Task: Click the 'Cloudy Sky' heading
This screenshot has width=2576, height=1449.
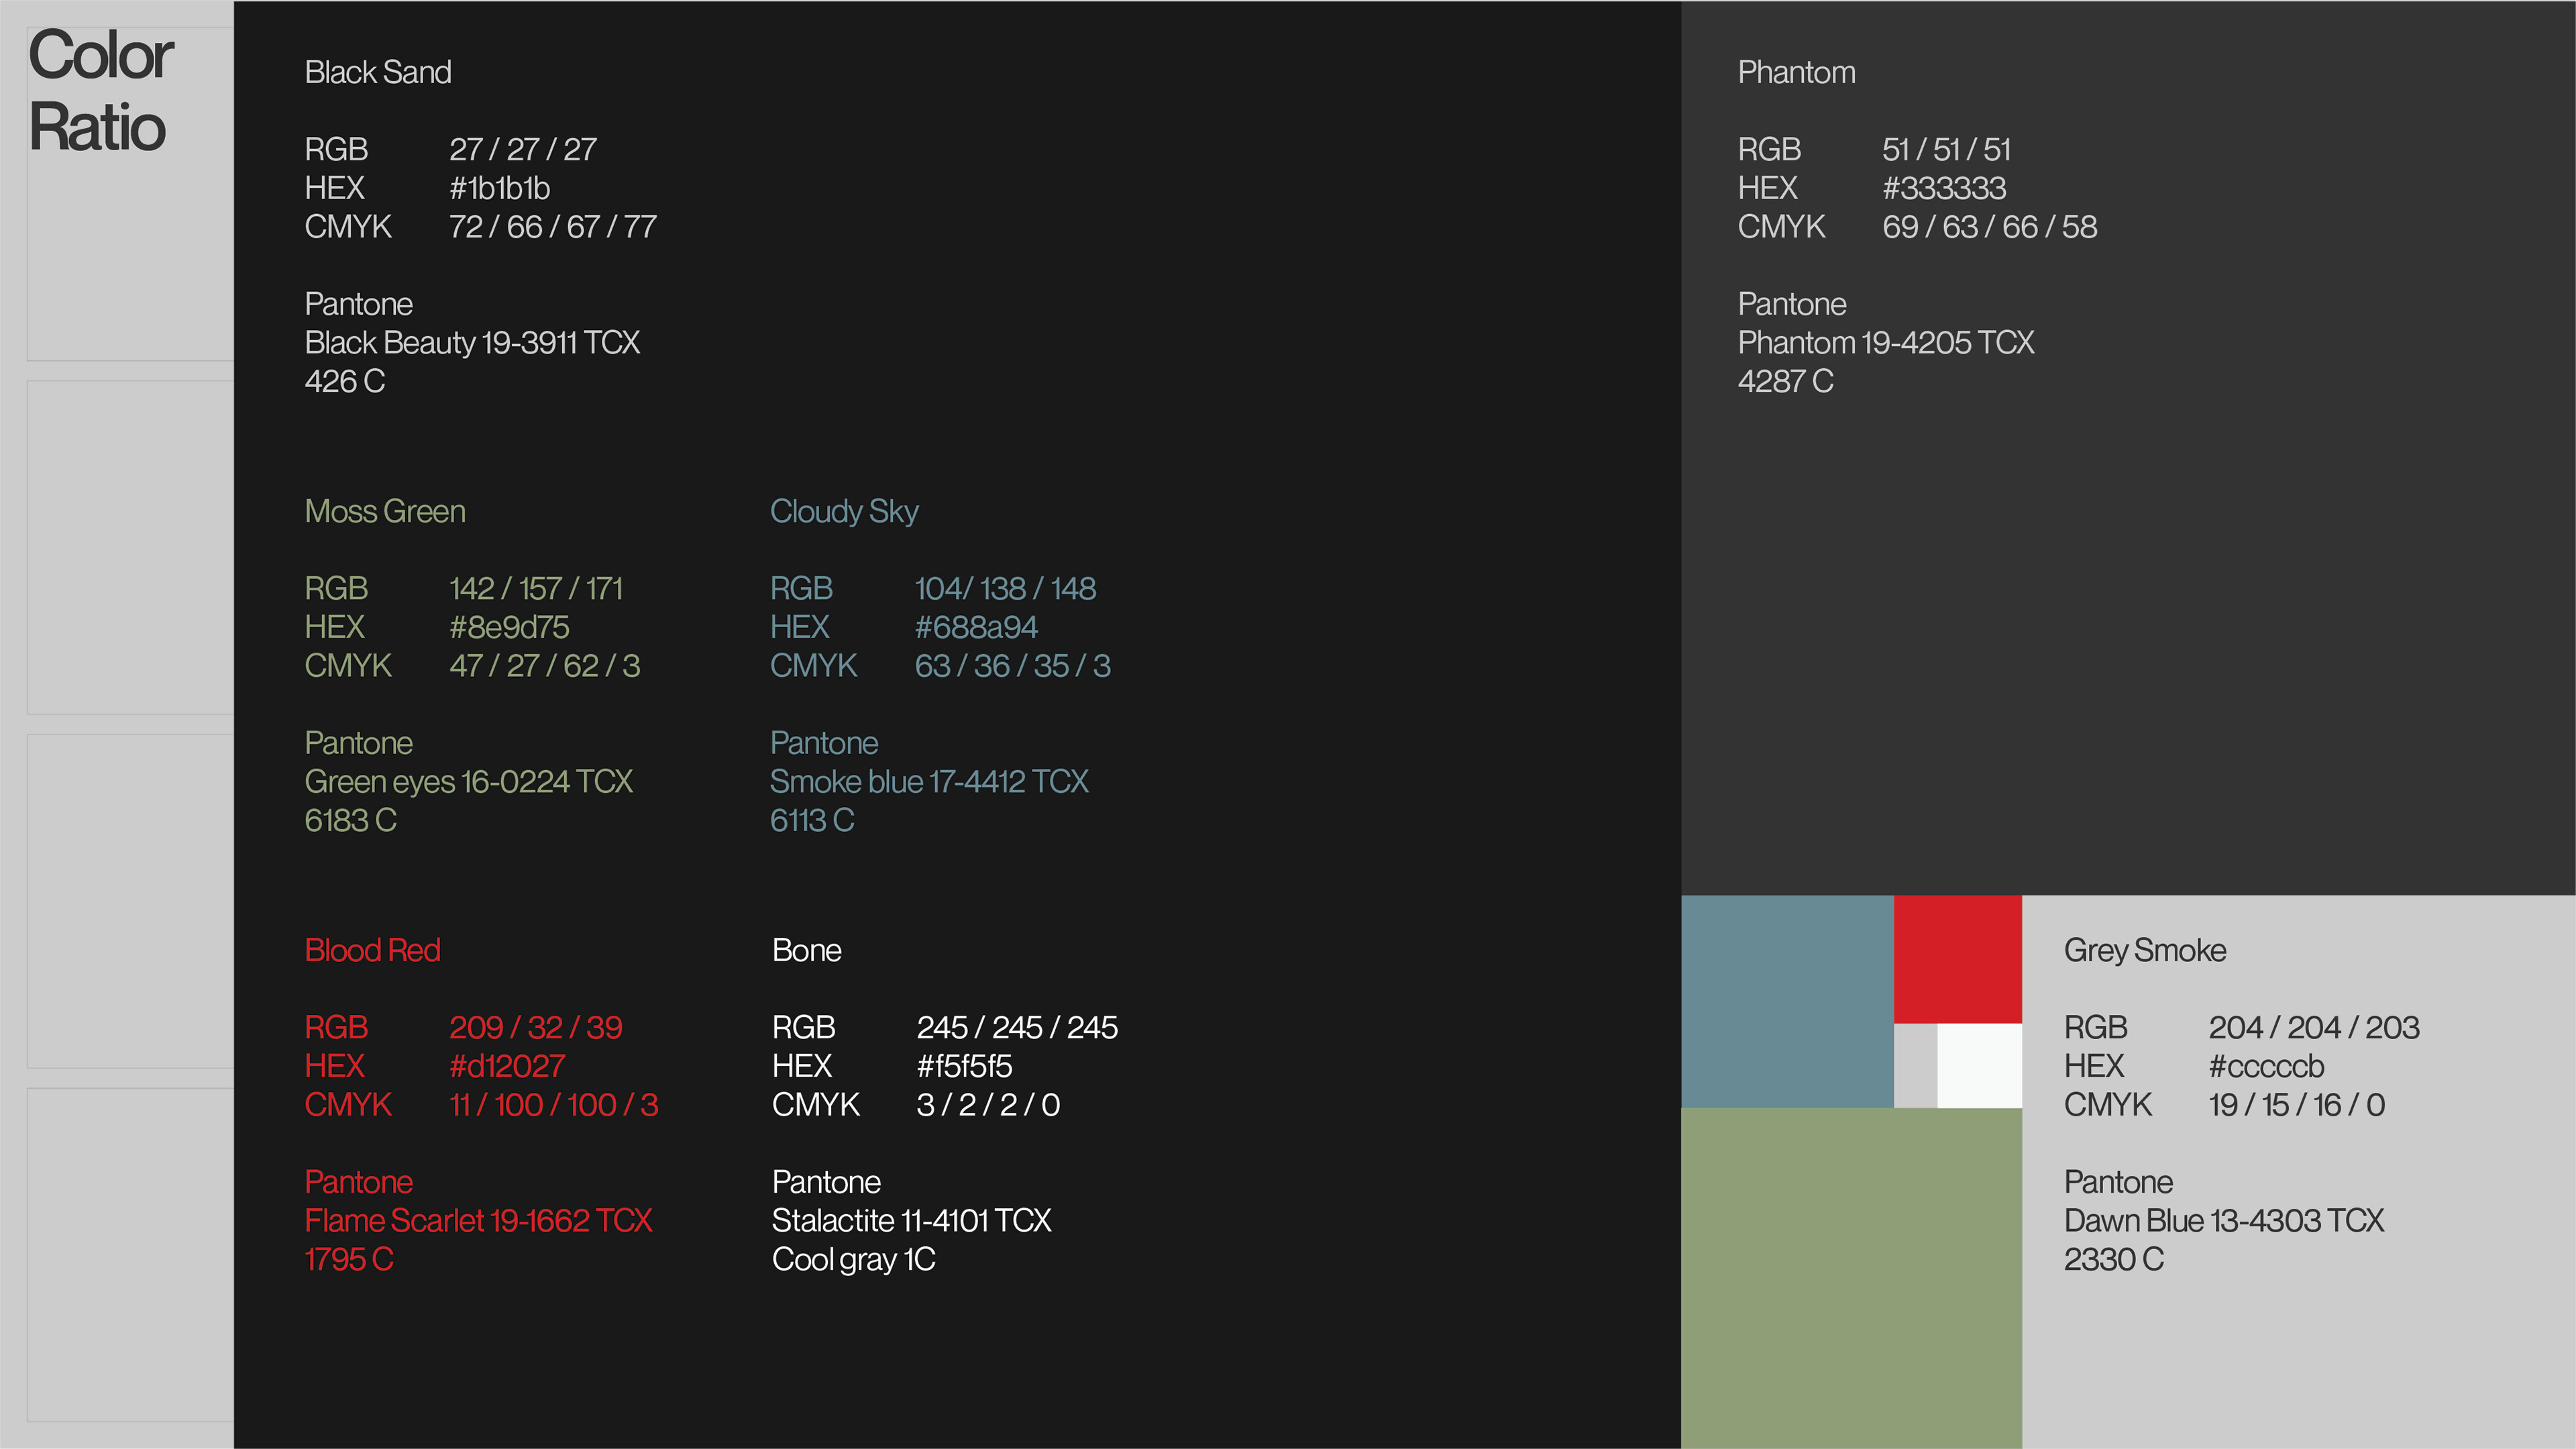Action: coord(844,511)
